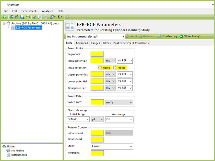Click the copy toolbar icon
Image resolution: width=215 pixels, height=161 pixels.
(x=40, y=17)
